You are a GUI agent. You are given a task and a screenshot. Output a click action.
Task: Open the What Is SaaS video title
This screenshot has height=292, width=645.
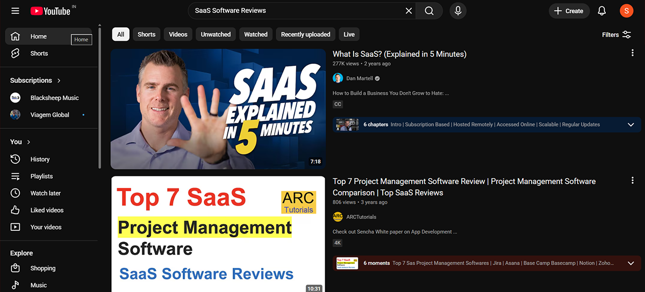coord(399,54)
